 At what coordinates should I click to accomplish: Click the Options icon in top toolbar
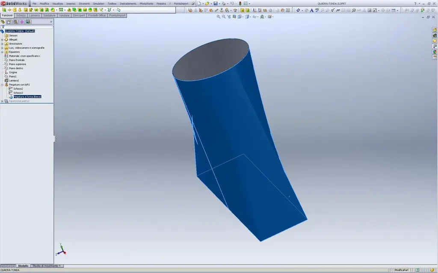[x=245, y=3]
